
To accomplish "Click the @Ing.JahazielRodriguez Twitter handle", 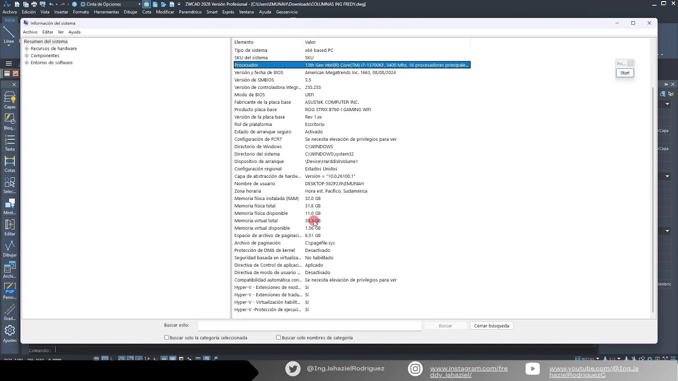I will coord(345,368).
